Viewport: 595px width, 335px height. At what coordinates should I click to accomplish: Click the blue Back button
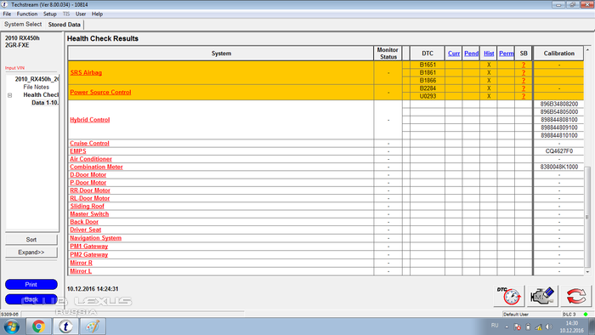pos(31,299)
